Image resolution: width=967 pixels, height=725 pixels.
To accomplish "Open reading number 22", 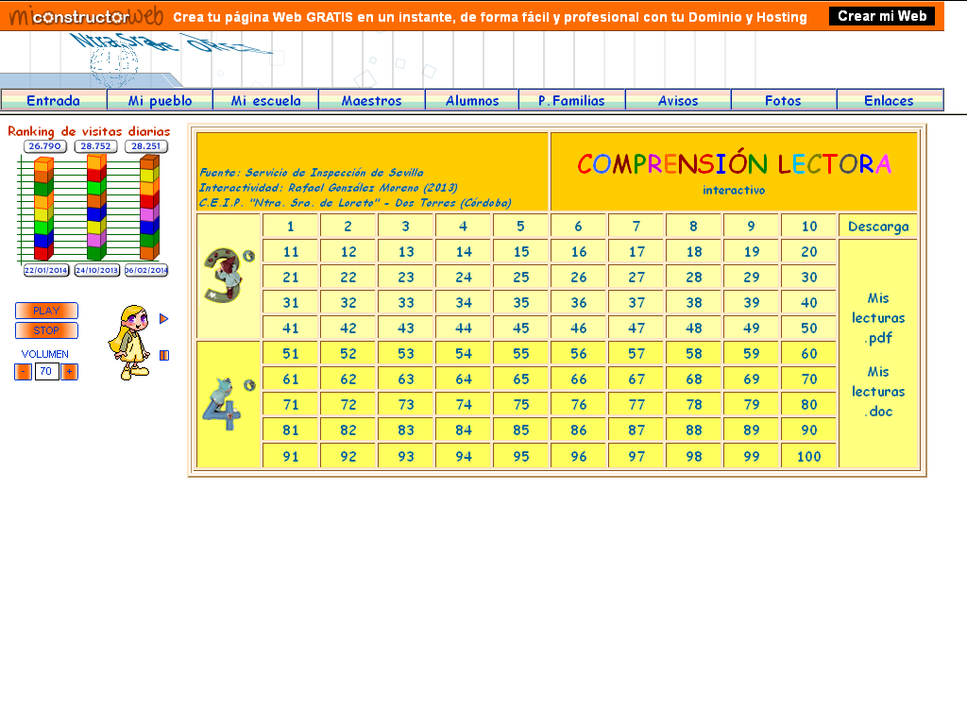I will point(348,278).
